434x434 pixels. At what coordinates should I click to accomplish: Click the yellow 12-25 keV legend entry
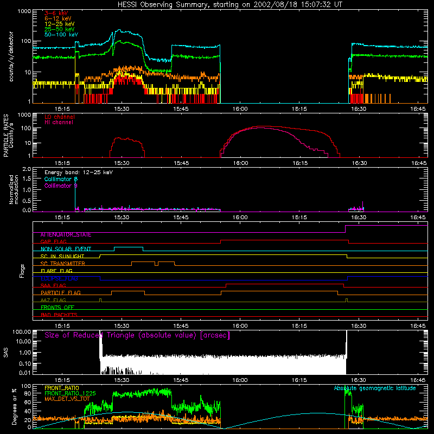click(x=59, y=24)
